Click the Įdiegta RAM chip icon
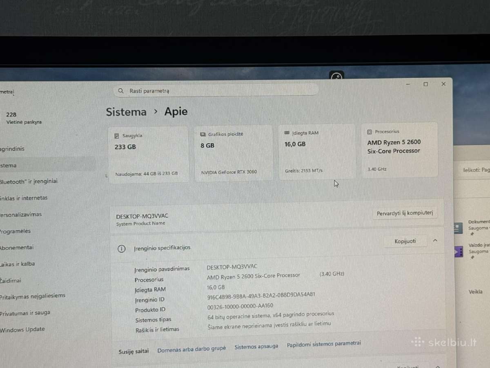The width and height of the screenshot is (490, 368). (287, 133)
